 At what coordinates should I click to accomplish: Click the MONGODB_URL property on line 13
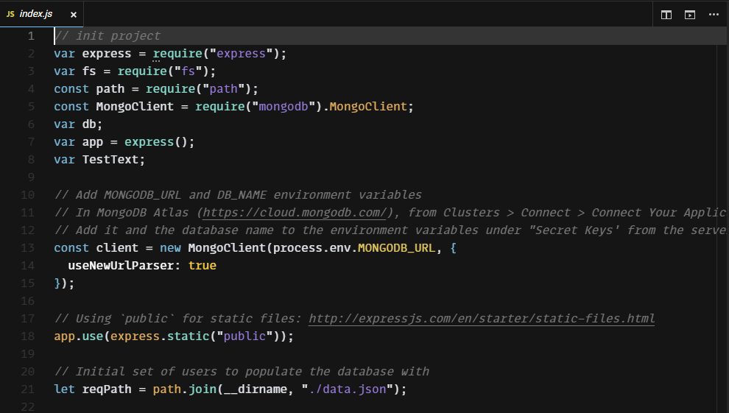(x=396, y=247)
